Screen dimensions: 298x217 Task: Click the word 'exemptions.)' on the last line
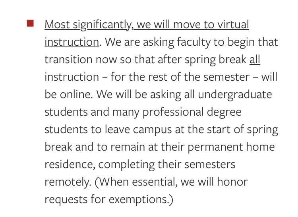pyautogui.click(x=141, y=200)
